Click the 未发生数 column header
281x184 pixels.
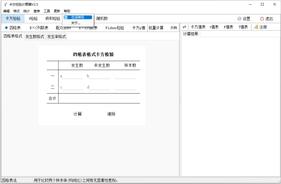(x=102, y=65)
